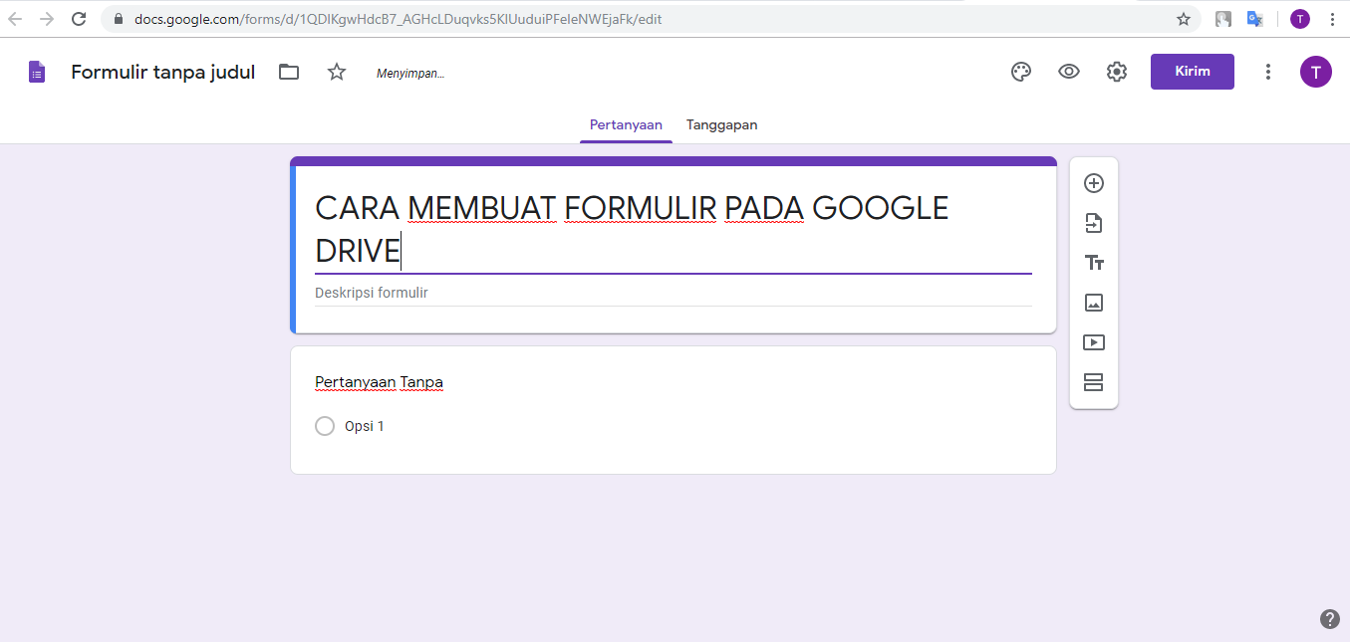The image size is (1350, 642).
Task: Click the Pertanyaan Tanpa question title
Action: [380, 382]
